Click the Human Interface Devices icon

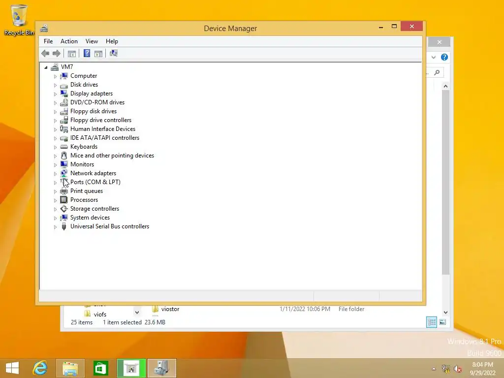pos(64,129)
